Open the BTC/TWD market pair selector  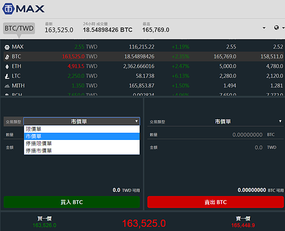click(x=19, y=28)
